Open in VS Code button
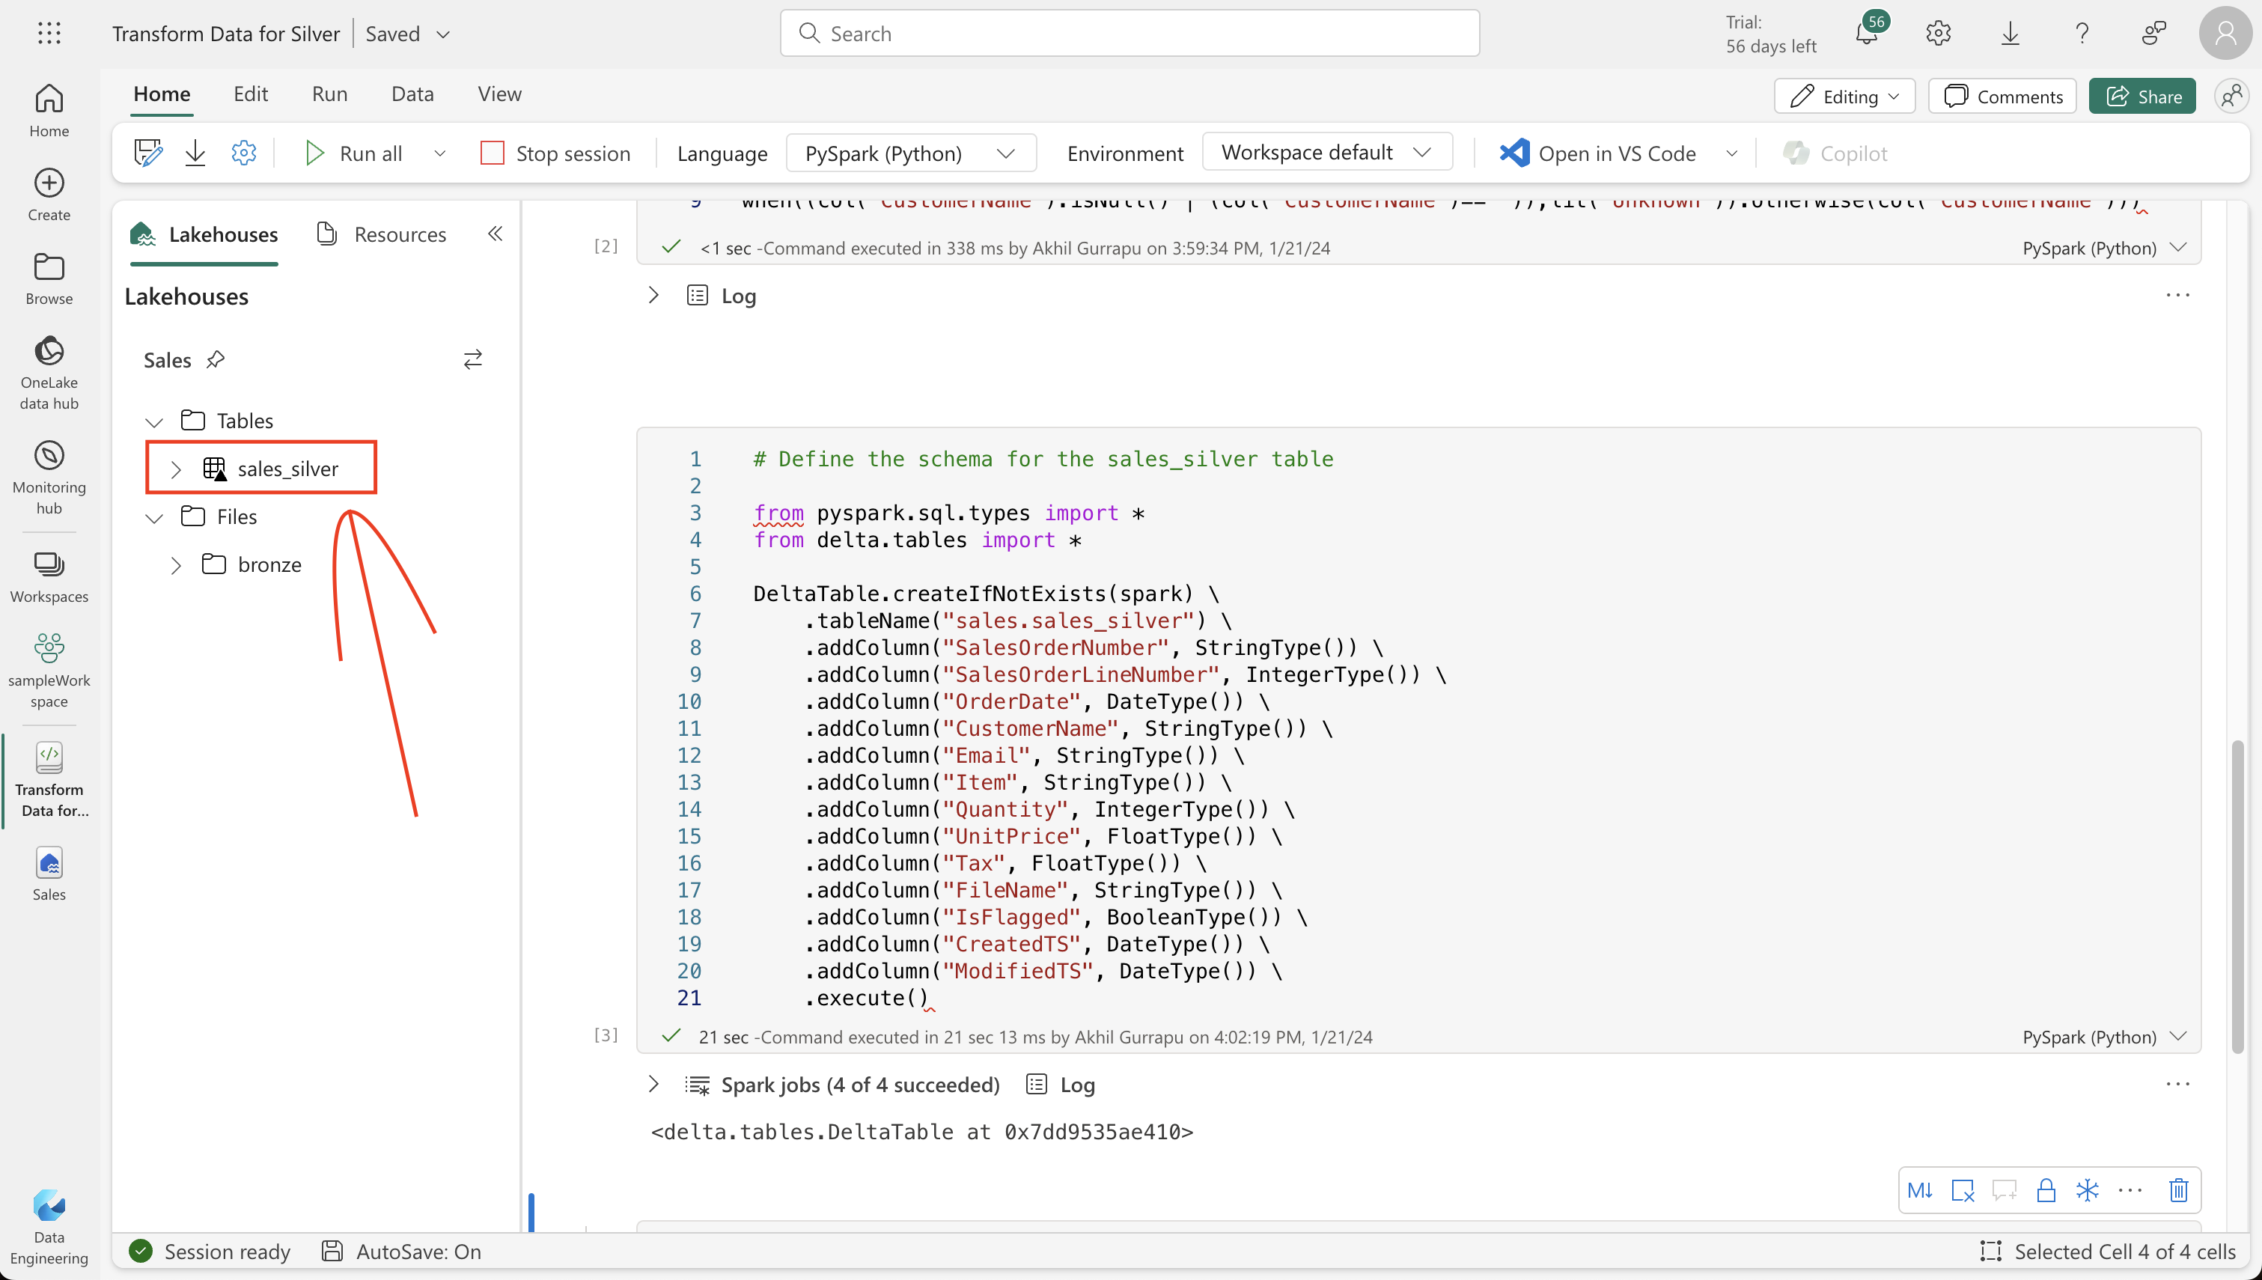Screen dimensions: 2262x1280 (x=1597, y=154)
